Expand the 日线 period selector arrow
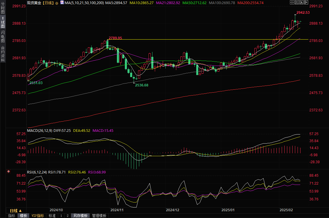The width and height of the screenshot is (329, 218). (x=20, y=211)
